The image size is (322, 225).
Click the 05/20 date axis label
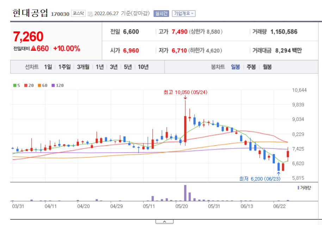(181, 206)
